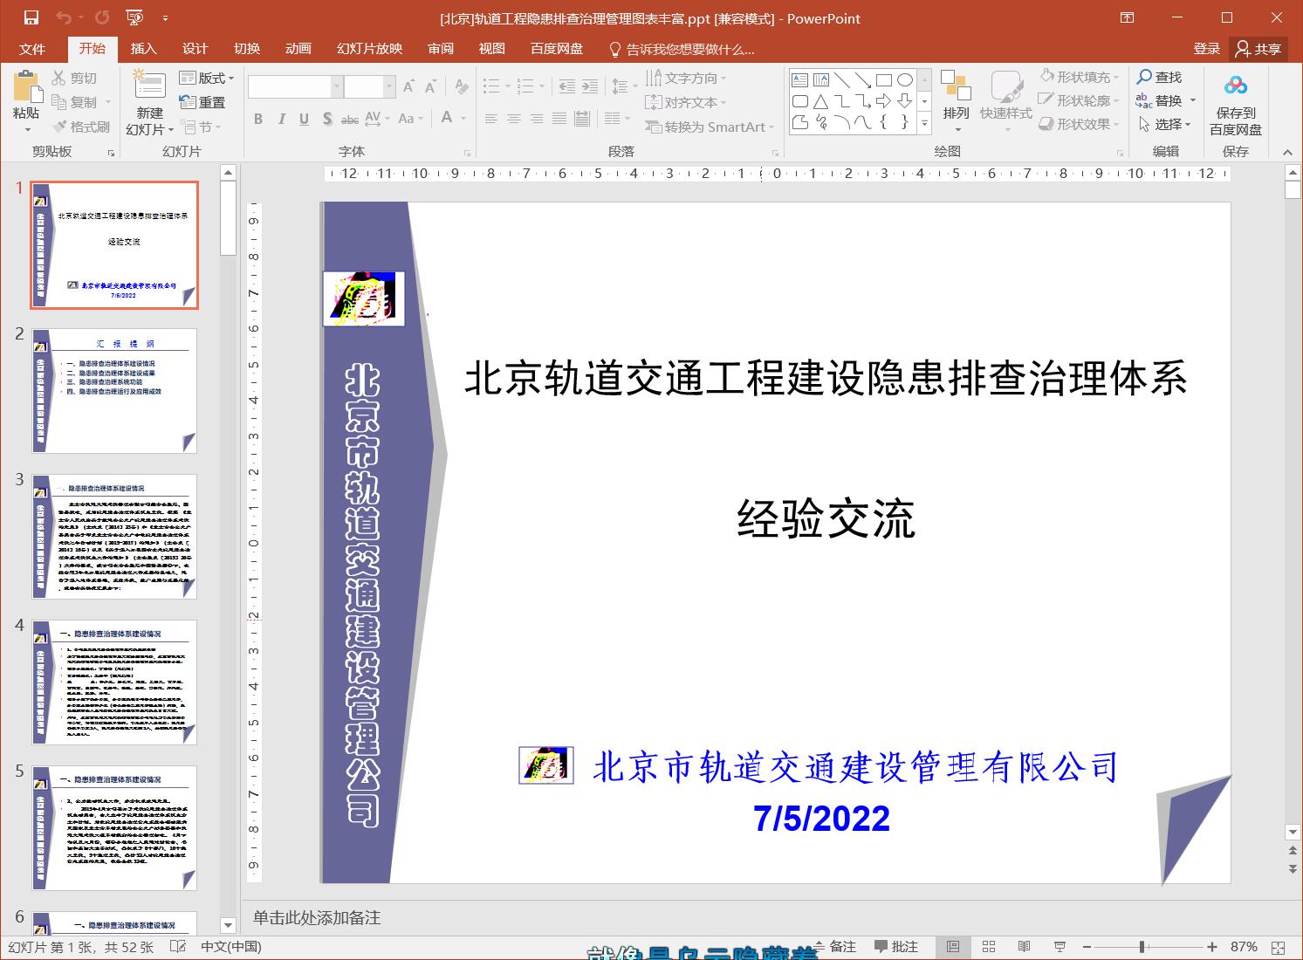Choose the rectangle shape in gallery
The image size is (1303, 960).
pyautogui.click(x=883, y=80)
